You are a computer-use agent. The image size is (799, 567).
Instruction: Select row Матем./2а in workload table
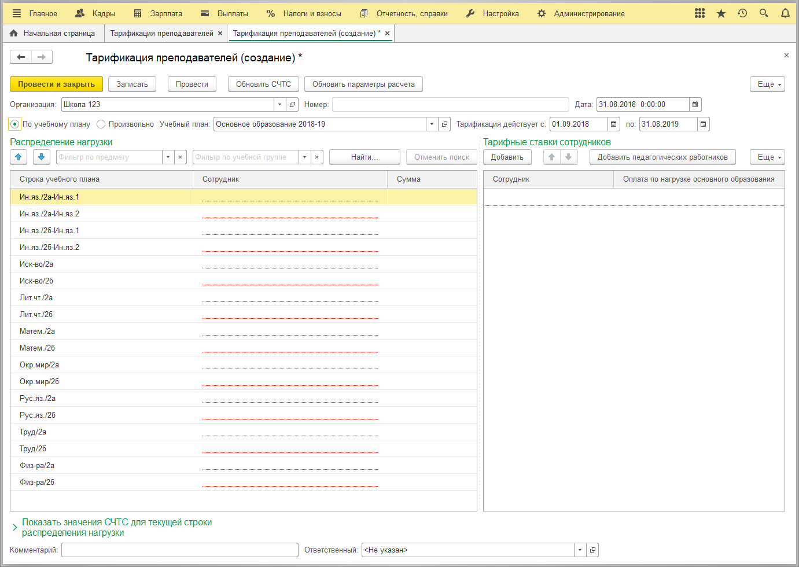[244, 331]
